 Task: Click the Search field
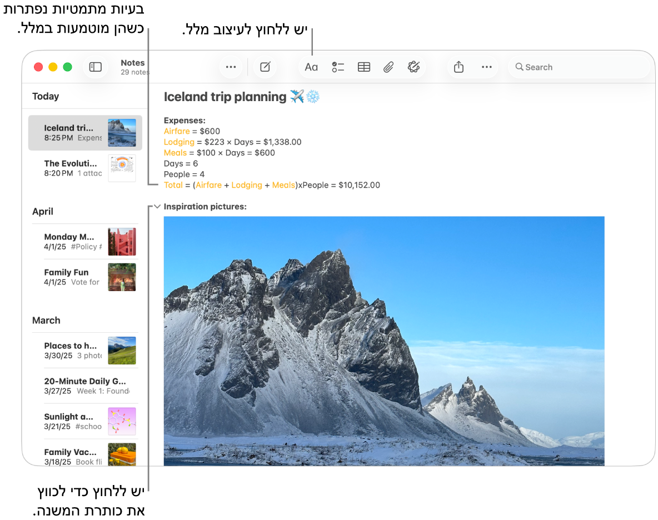[579, 67]
